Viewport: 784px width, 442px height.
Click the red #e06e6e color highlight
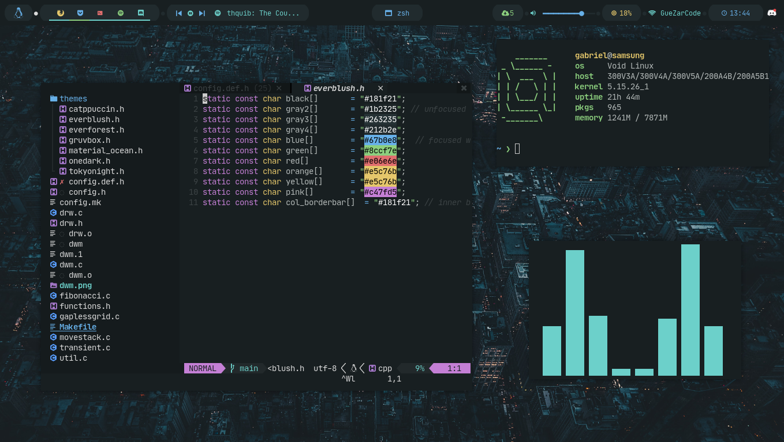380,161
